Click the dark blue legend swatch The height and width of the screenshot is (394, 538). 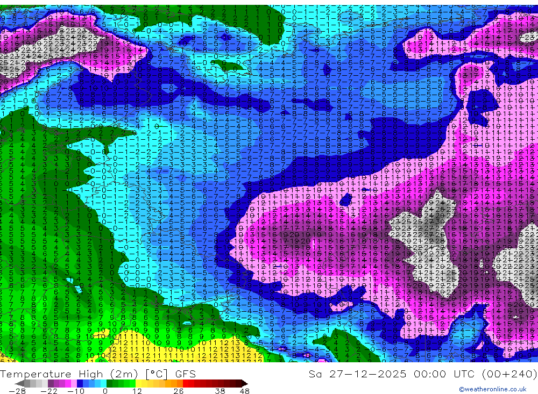click(80, 383)
